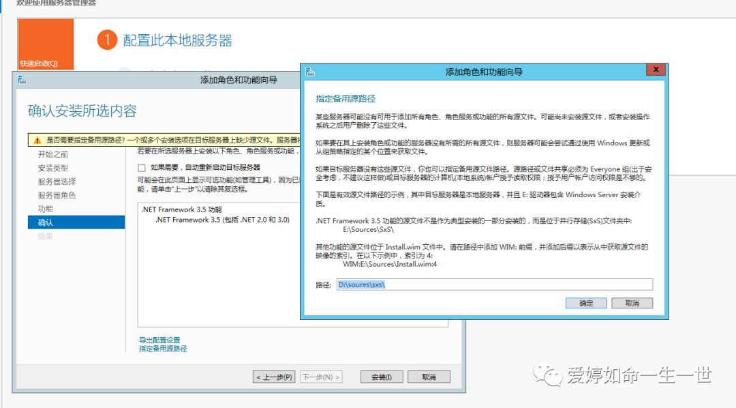Viewport: 736px width, 408px height.
Task: Select .NET Framework 3.5 功能 list entry
Action: 181,209
